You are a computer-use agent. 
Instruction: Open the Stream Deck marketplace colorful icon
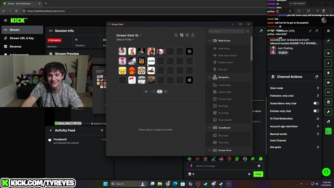pyautogui.click(x=182, y=35)
